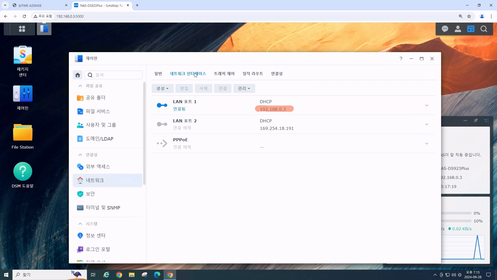This screenshot has width=497, height=280.
Task: Open the notifications chat bubble icon
Action: 445,29
